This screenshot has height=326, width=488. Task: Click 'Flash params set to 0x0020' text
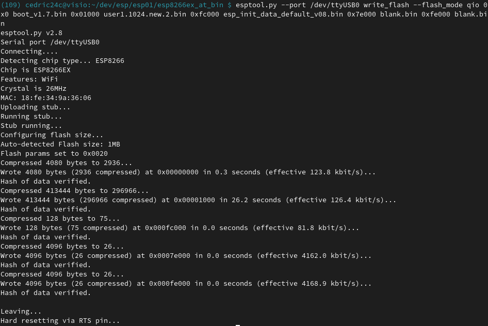coord(54,154)
